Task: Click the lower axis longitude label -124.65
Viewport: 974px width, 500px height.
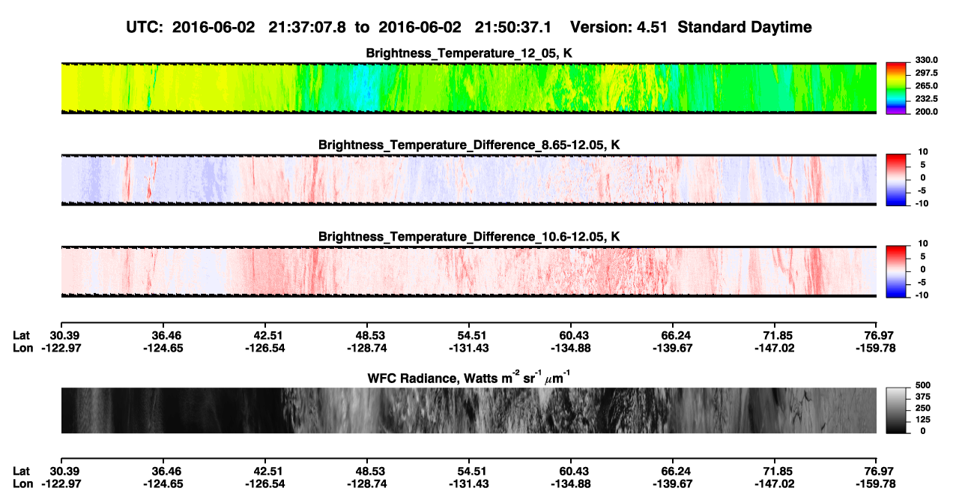Action: pos(163,484)
